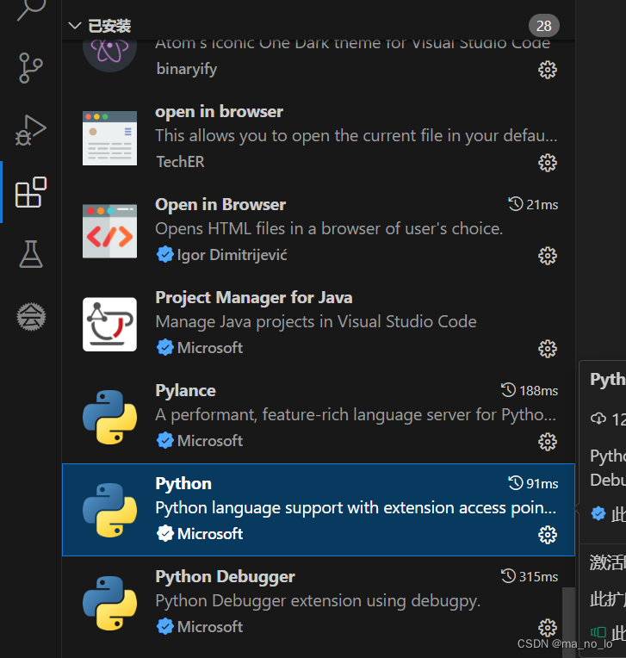Click the Atom One Dark theme icon

coord(109,54)
